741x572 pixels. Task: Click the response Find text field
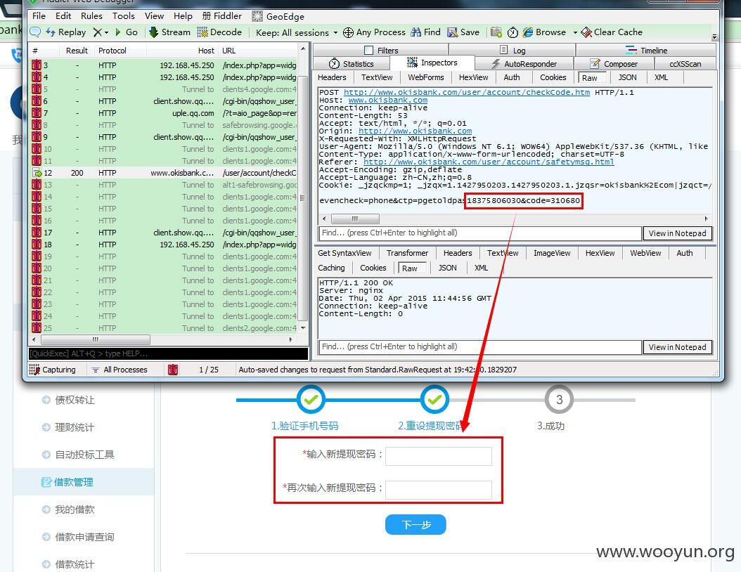tap(480, 346)
